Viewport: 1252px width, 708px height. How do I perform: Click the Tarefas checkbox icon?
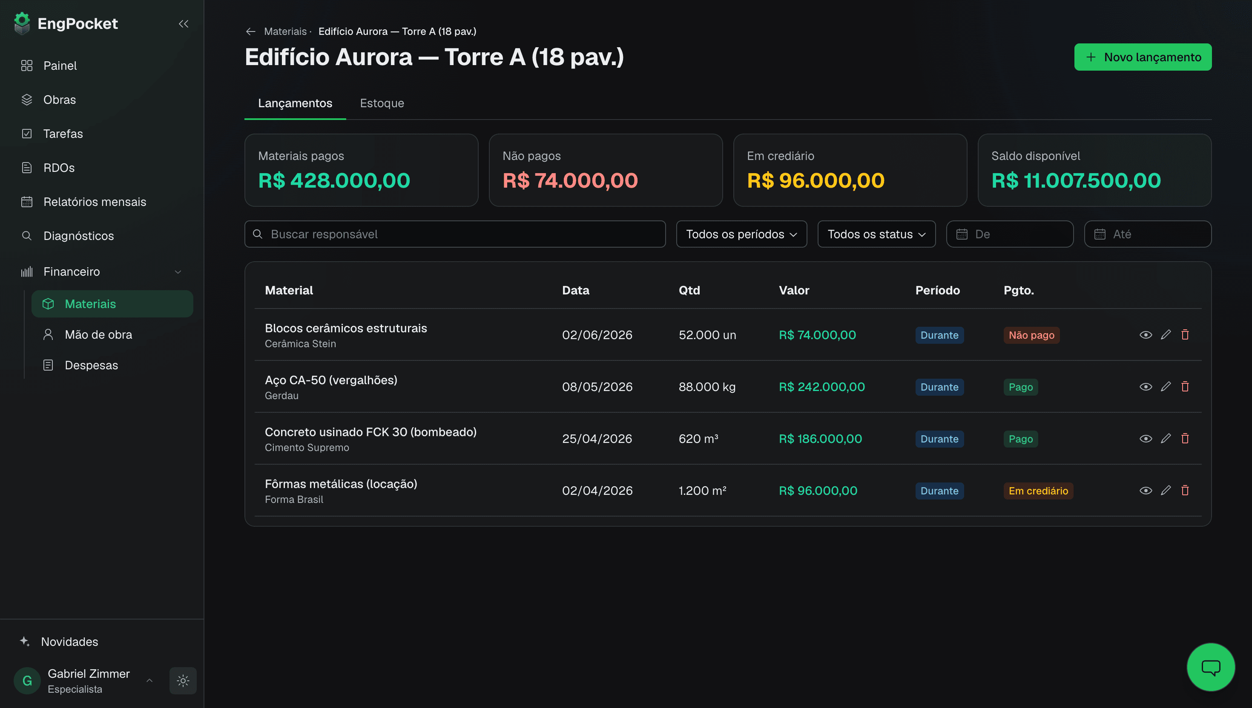[x=27, y=134]
